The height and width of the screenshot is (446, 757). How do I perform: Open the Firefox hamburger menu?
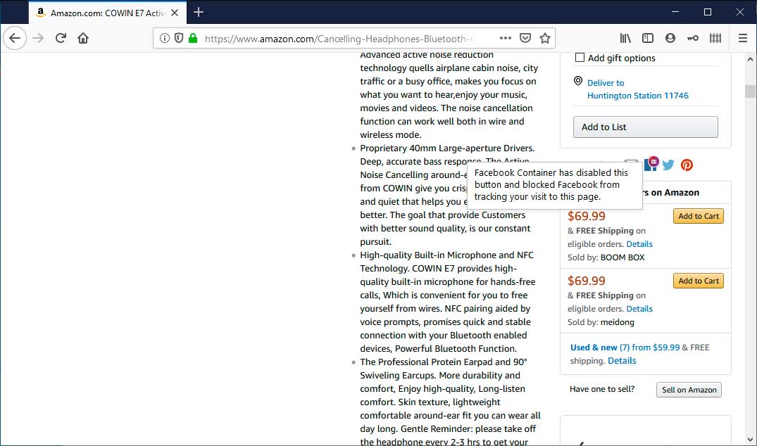click(743, 38)
